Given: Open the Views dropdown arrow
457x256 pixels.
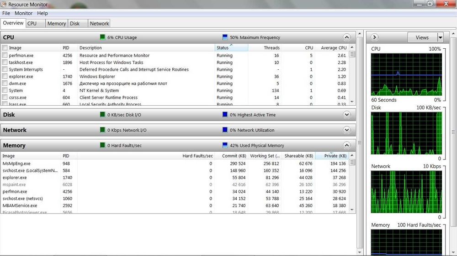Looking at the screenshot, I should [x=440, y=37].
